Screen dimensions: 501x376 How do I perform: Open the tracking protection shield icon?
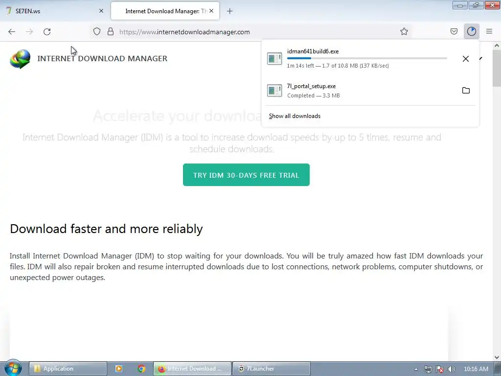tap(97, 32)
